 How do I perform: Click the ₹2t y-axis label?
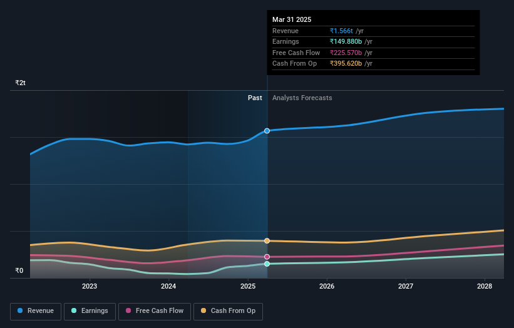click(x=20, y=83)
